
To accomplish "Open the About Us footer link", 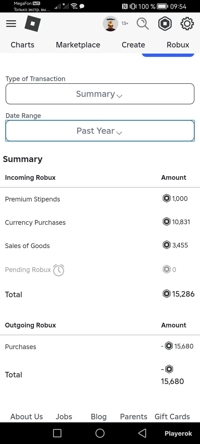I will pos(27,417).
